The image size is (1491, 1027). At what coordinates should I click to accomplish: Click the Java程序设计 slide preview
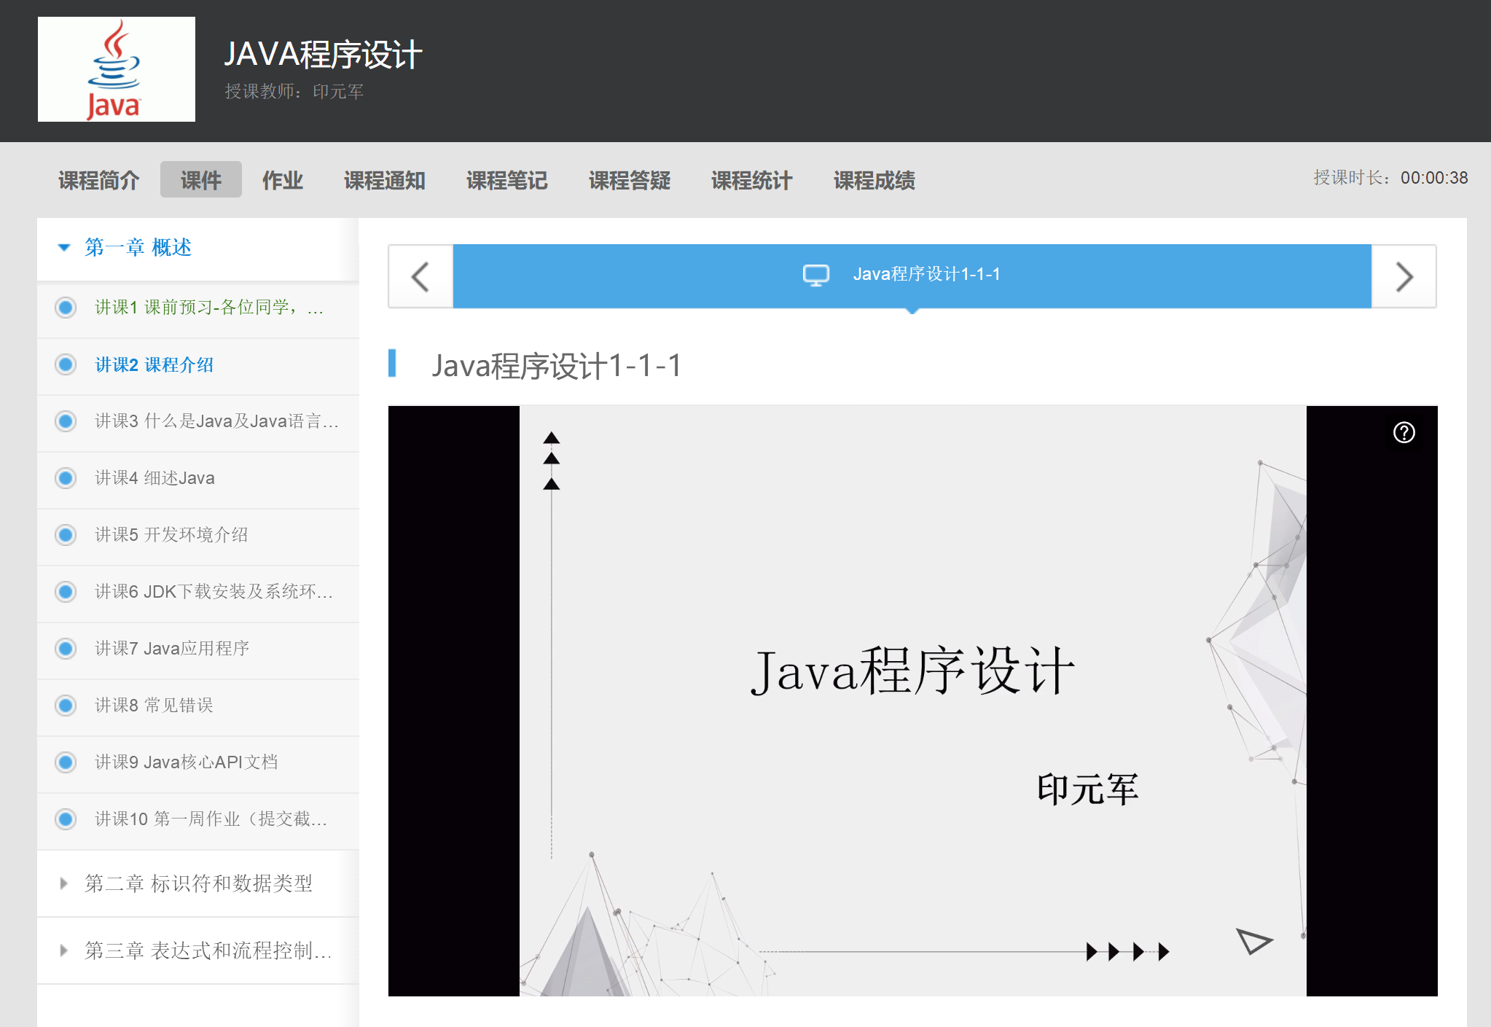(912, 700)
